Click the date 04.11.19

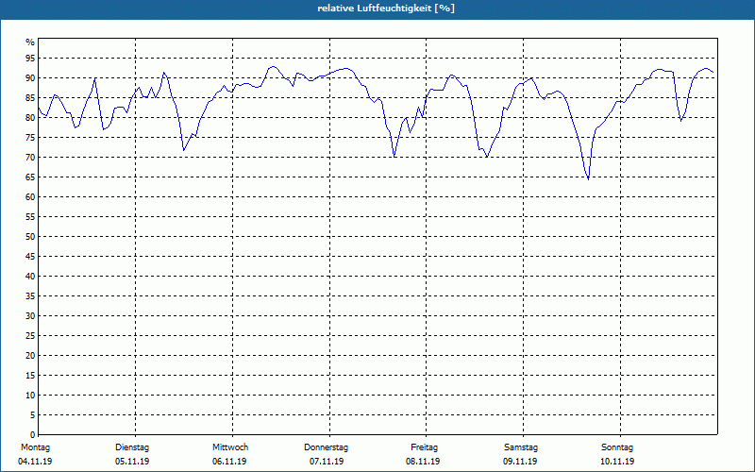(x=35, y=462)
